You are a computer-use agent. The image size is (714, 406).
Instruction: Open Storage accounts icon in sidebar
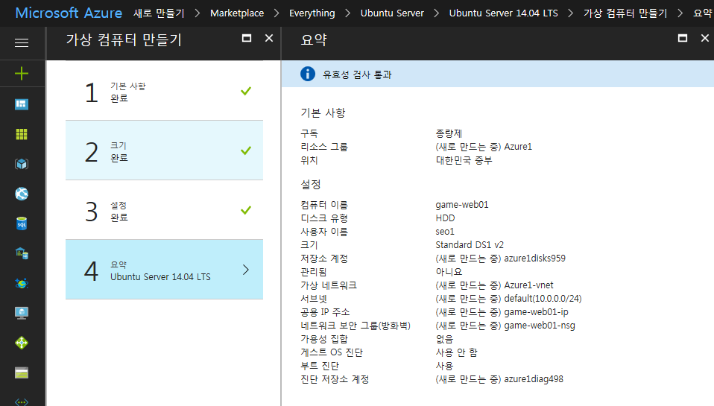pyautogui.click(x=22, y=372)
